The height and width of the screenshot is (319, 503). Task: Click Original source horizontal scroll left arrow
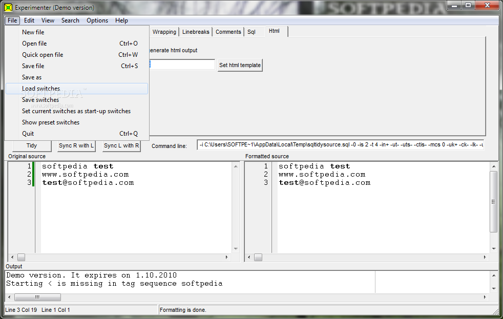pyautogui.click(x=12, y=257)
